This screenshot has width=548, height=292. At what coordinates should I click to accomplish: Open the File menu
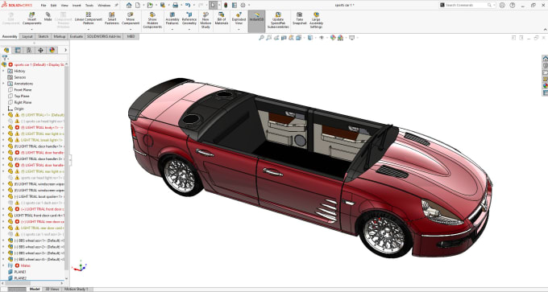pyautogui.click(x=44, y=6)
